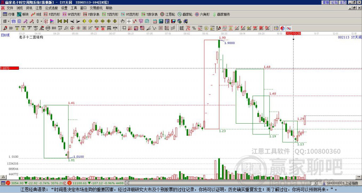This screenshot has width=362, height=193.
Task: Click the 主页 homepage button
Action: (x=343, y=2)
